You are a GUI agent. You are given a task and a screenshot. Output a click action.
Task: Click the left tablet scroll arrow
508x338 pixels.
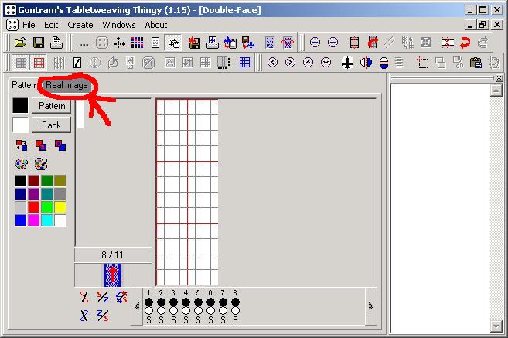click(137, 306)
